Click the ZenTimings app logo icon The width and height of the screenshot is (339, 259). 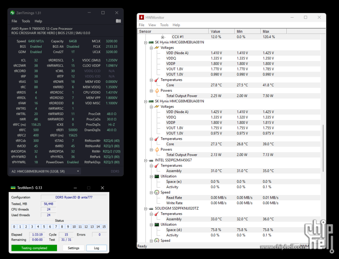pos(12,13)
